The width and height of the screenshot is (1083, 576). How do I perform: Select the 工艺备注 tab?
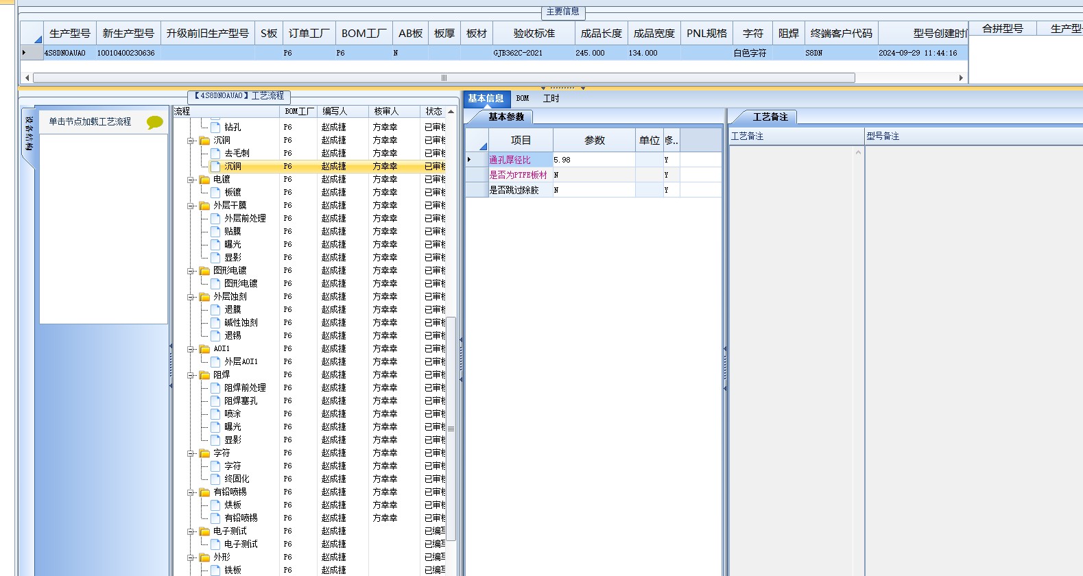tap(770, 117)
